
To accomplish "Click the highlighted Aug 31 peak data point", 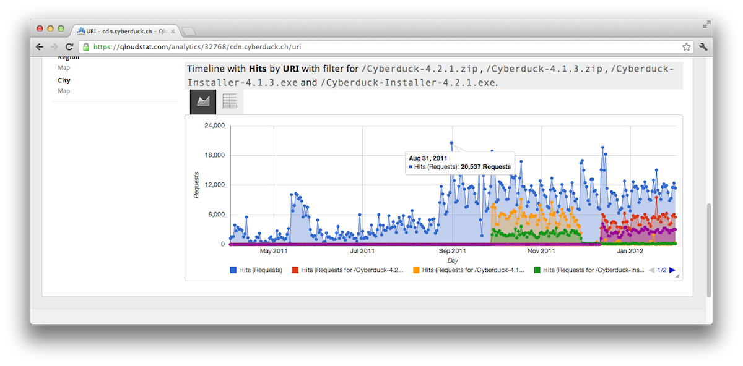I will pyautogui.click(x=451, y=143).
